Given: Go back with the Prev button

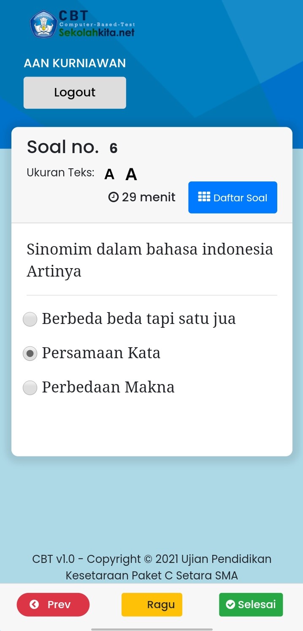Looking at the screenshot, I should 53,605.
